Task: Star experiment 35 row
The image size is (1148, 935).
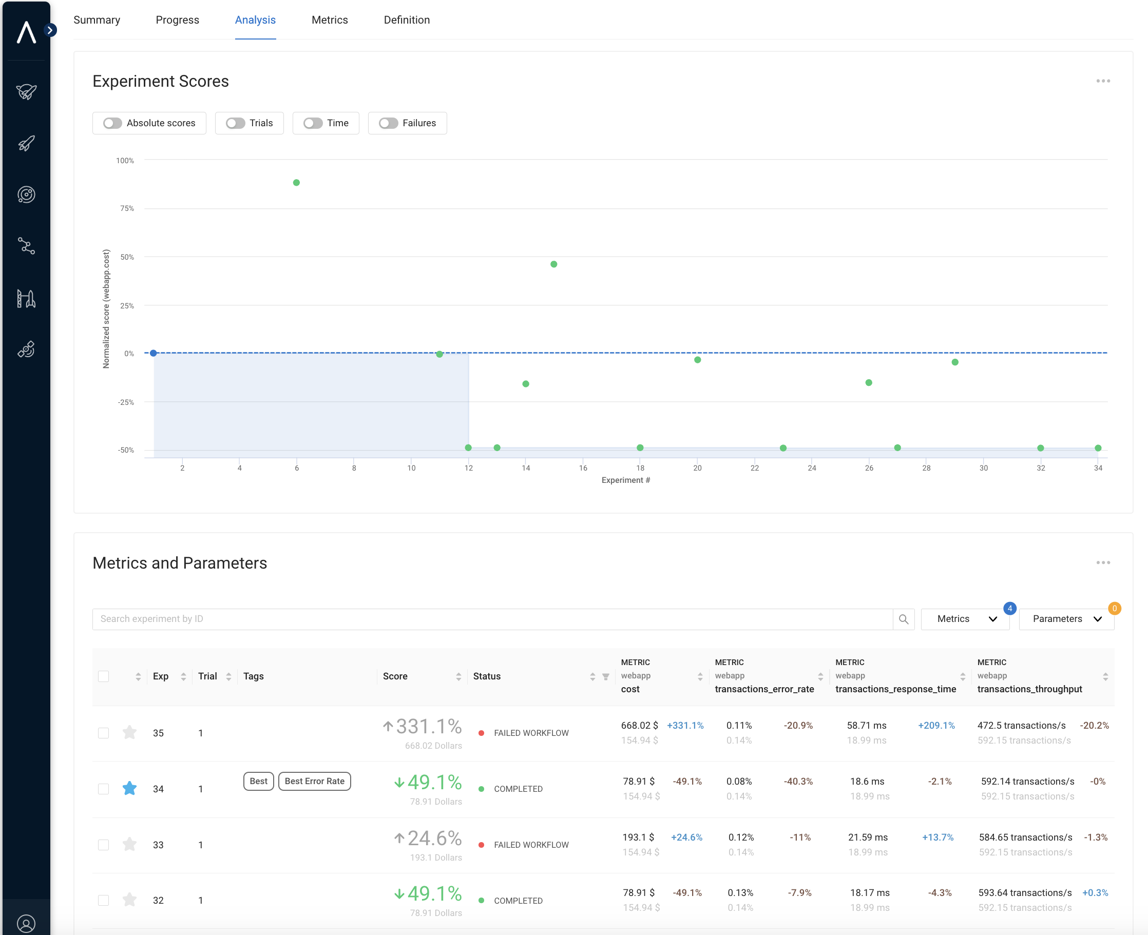Action: 129,732
